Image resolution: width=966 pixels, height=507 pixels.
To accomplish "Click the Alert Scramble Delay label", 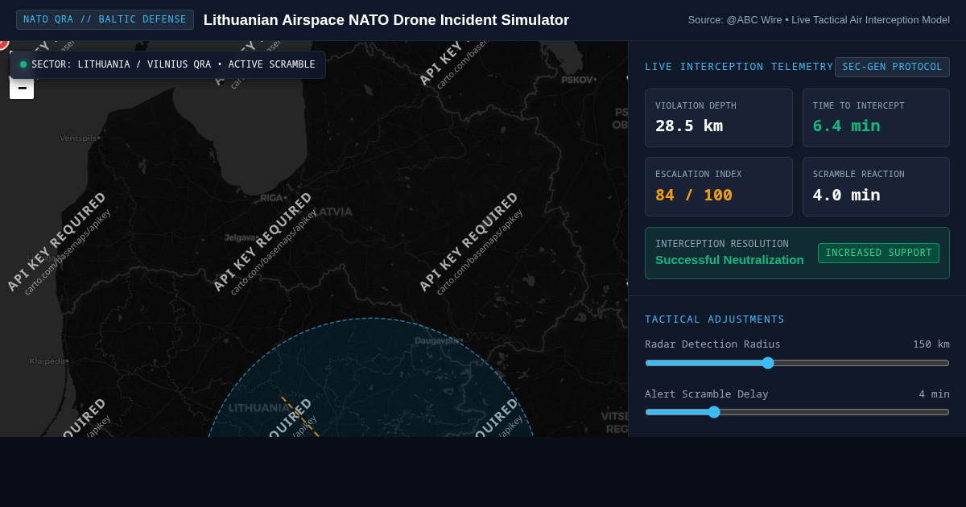I will click(707, 394).
